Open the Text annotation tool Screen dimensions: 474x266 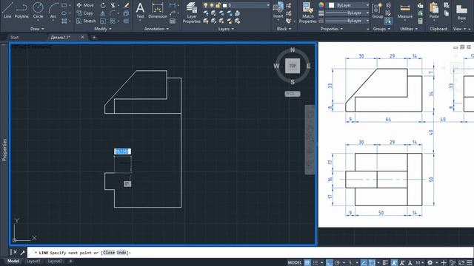[140, 10]
